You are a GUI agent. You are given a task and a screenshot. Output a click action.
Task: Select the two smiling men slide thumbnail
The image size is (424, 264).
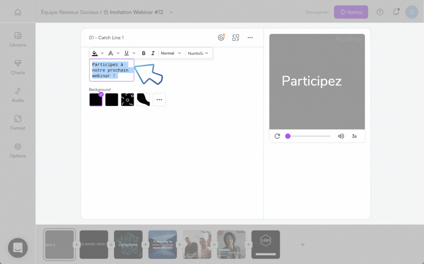197,244
